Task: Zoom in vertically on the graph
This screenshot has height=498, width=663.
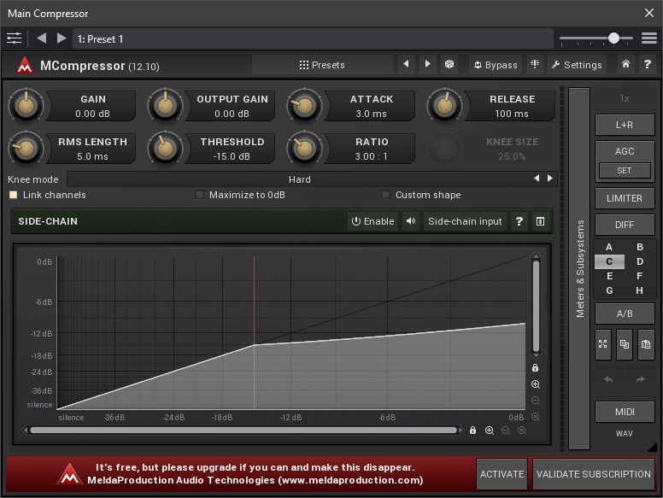Action: click(536, 384)
